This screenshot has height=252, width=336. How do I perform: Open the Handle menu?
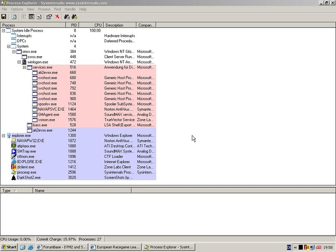70,9
